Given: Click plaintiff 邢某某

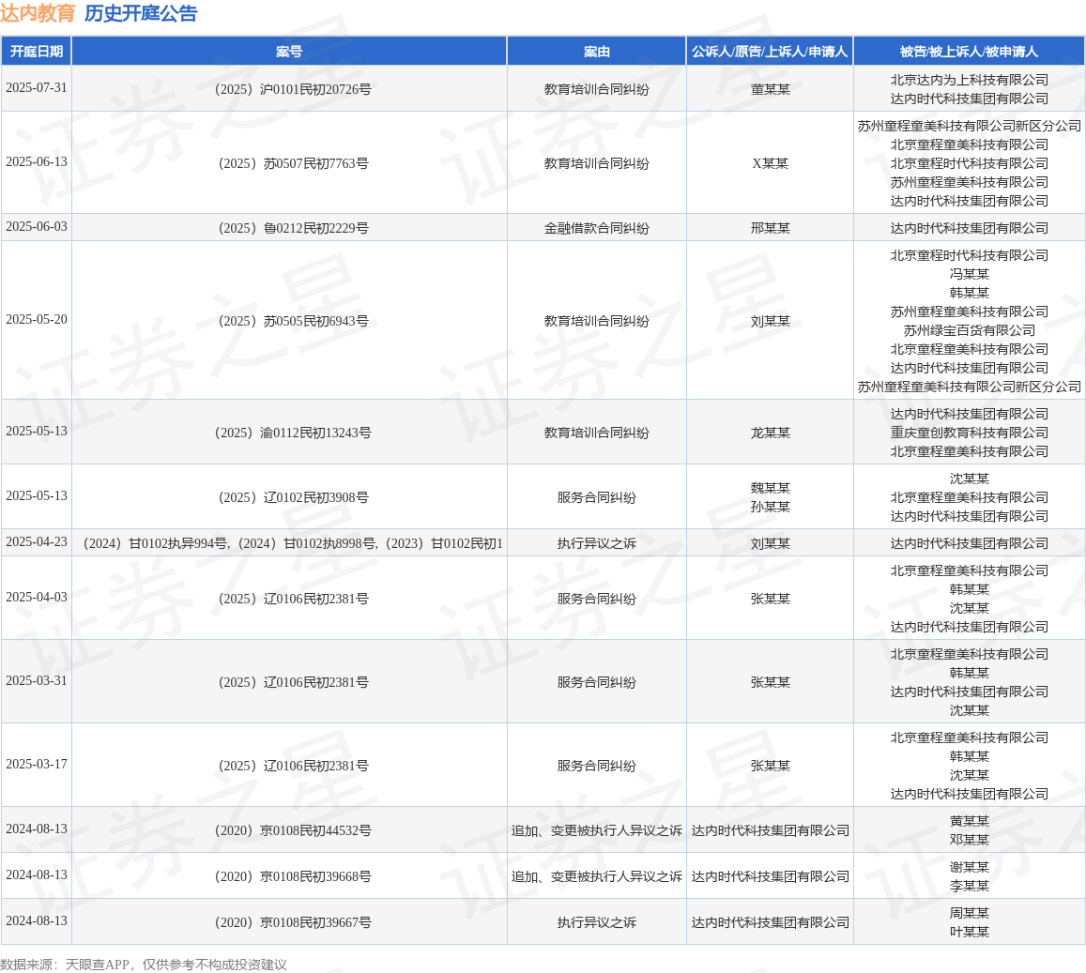Looking at the screenshot, I should (771, 228).
